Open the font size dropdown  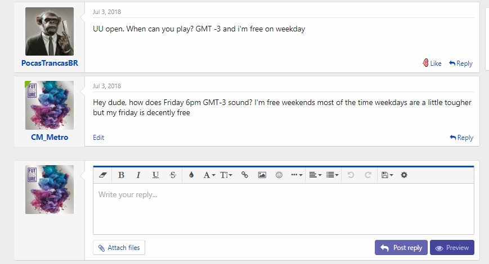(x=226, y=175)
